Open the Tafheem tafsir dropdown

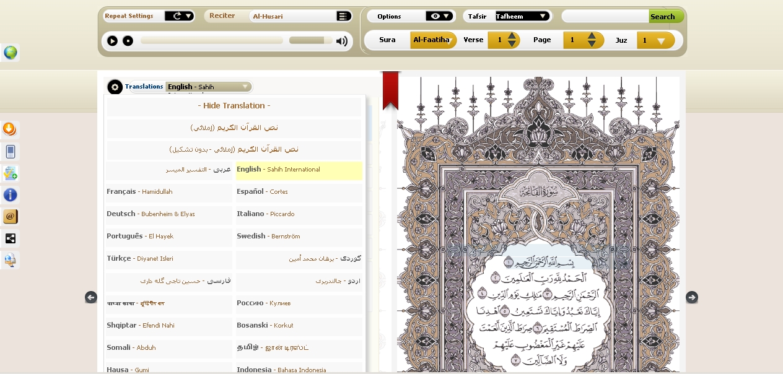click(x=522, y=16)
